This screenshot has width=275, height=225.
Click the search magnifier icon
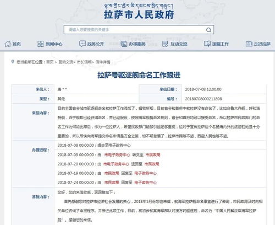tap(208, 30)
